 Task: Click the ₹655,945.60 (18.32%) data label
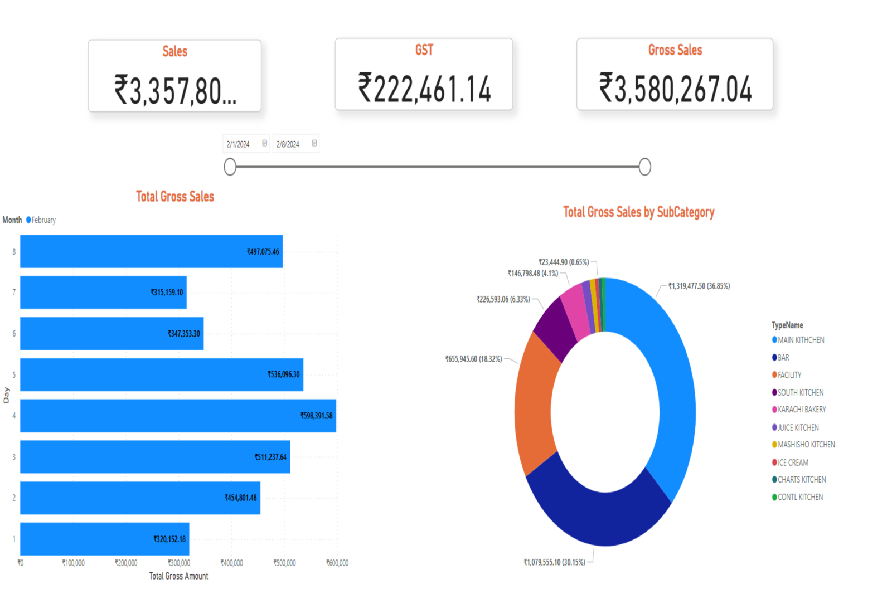(473, 359)
